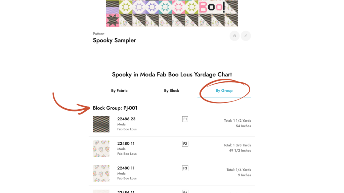
Task: Click the black polka dot fabric swatch
Action: coord(101,124)
